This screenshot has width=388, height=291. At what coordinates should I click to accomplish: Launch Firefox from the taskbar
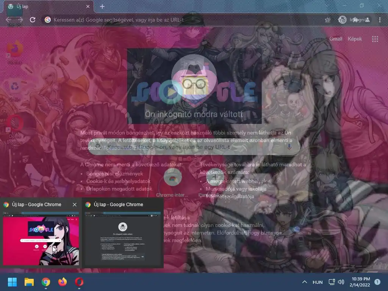[63, 282]
